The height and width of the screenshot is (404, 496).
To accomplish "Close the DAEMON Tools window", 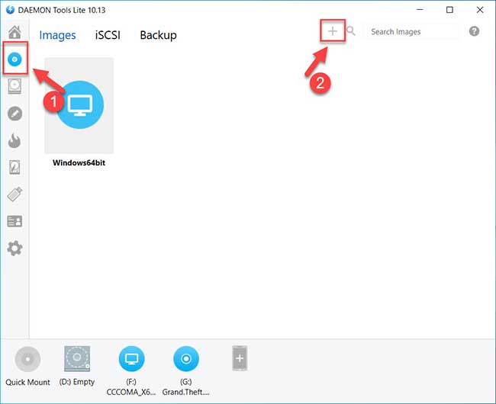I will point(480,10).
